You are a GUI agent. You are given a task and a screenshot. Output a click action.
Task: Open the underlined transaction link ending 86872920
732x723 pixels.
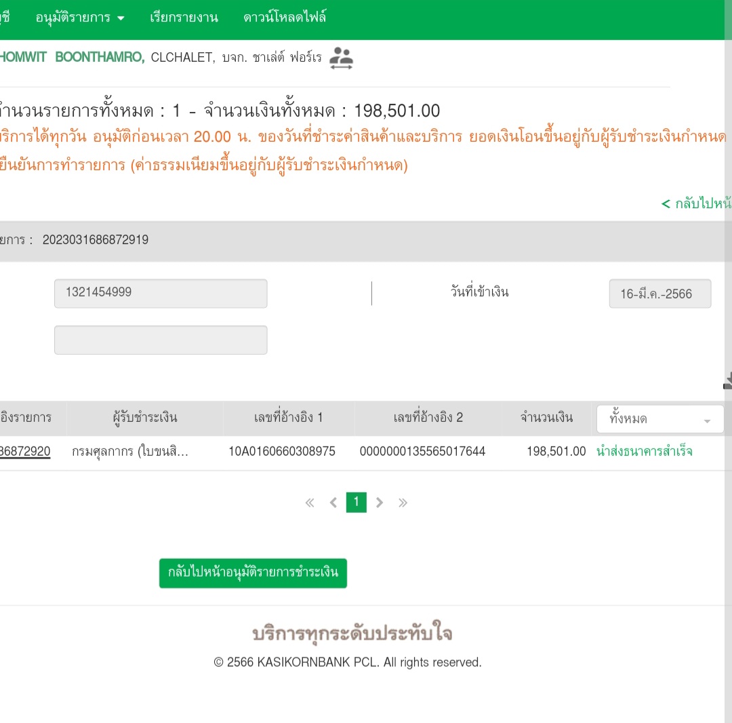coord(25,451)
